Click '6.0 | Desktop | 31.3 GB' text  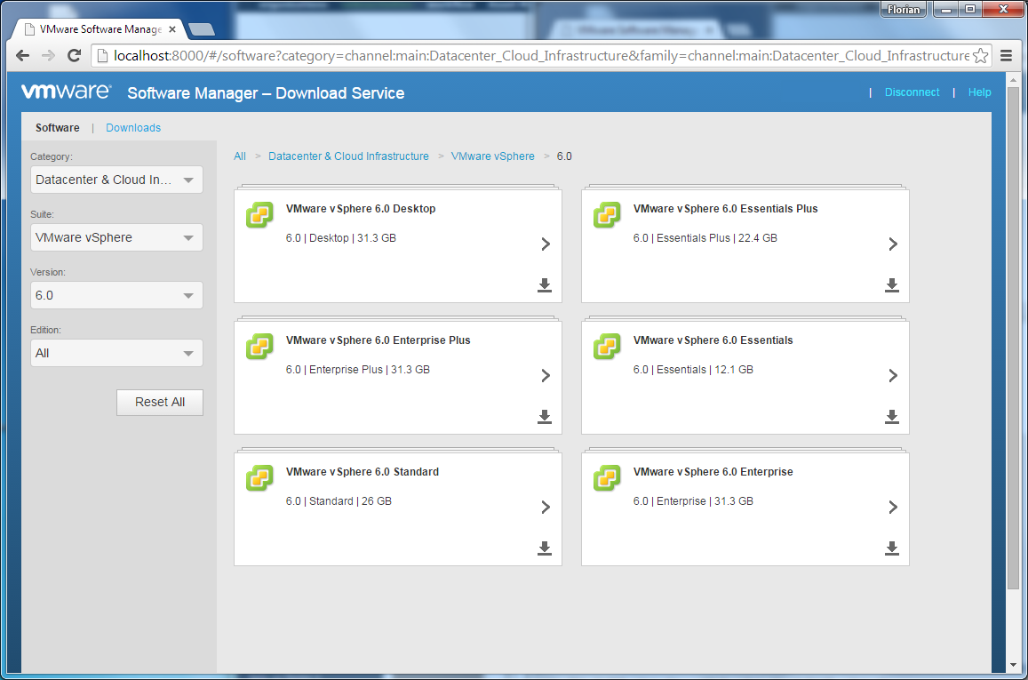click(x=341, y=238)
